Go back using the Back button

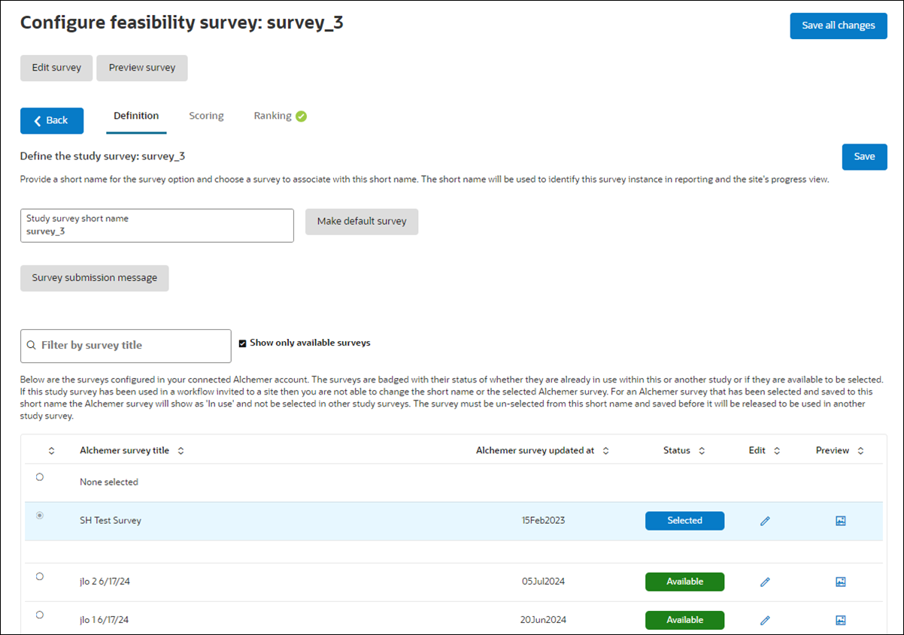[x=52, y=121]
